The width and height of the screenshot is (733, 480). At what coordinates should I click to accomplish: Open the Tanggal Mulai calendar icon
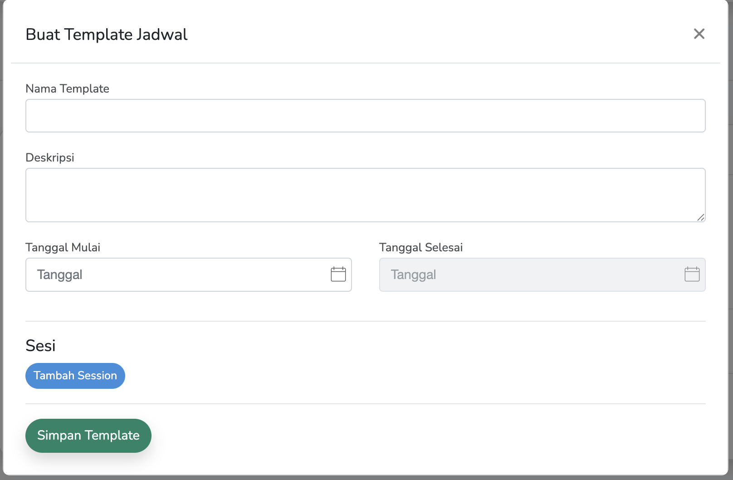click(x=338, y=274)
